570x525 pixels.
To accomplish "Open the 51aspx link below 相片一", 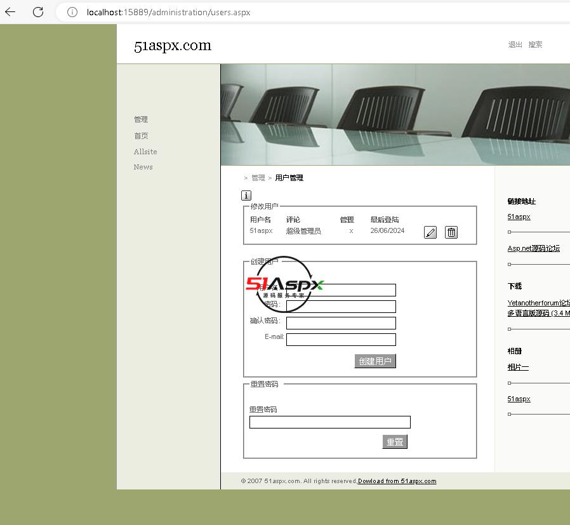I will click(519, 399).
